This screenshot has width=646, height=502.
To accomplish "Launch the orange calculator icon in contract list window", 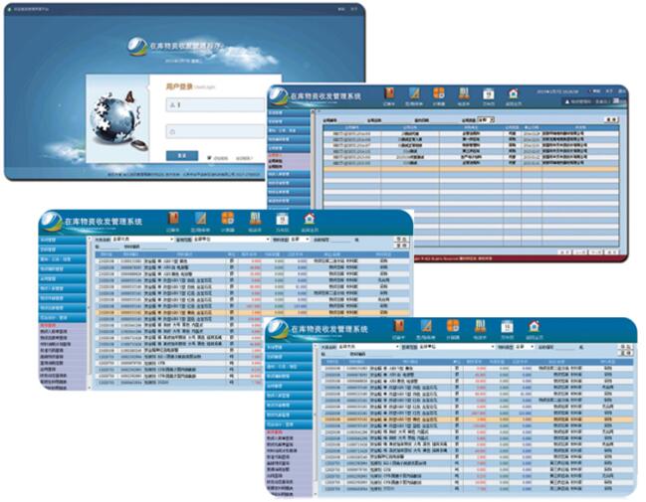I will [x=439, y=93].
